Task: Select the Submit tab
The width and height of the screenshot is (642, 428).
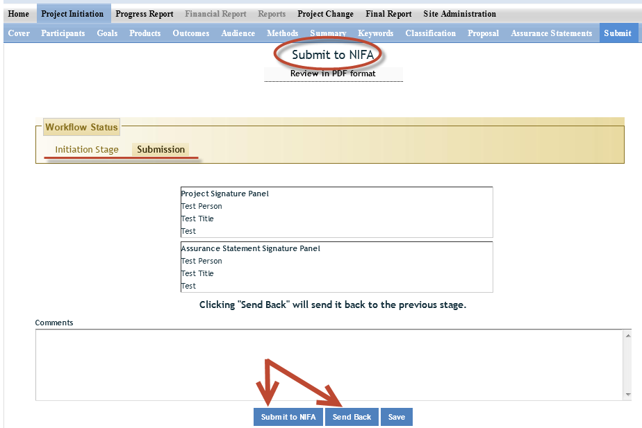Action: click(x=618, y=33)
